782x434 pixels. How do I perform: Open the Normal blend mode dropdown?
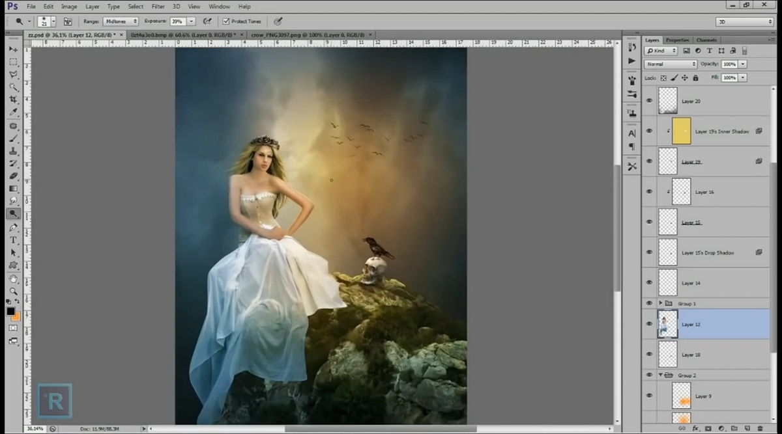coord(671,64)
